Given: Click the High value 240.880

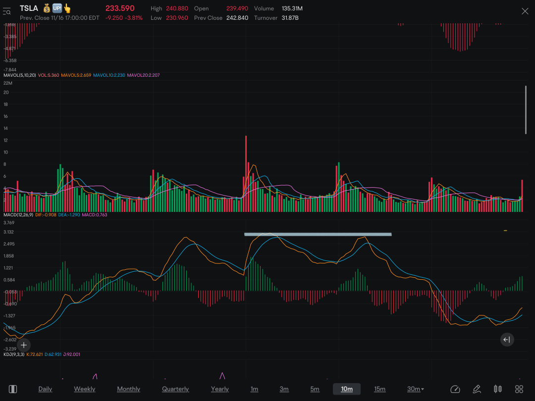Looking at the screenshot, I should (177, 8).
